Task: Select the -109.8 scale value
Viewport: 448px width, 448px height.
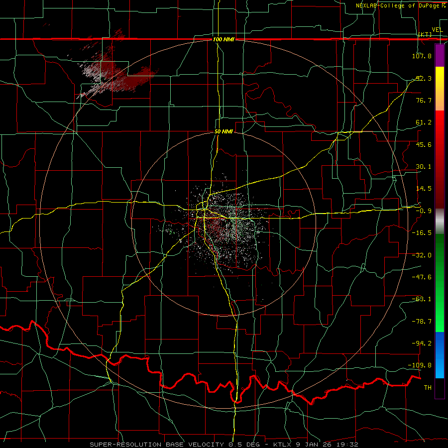Action: 420,365
